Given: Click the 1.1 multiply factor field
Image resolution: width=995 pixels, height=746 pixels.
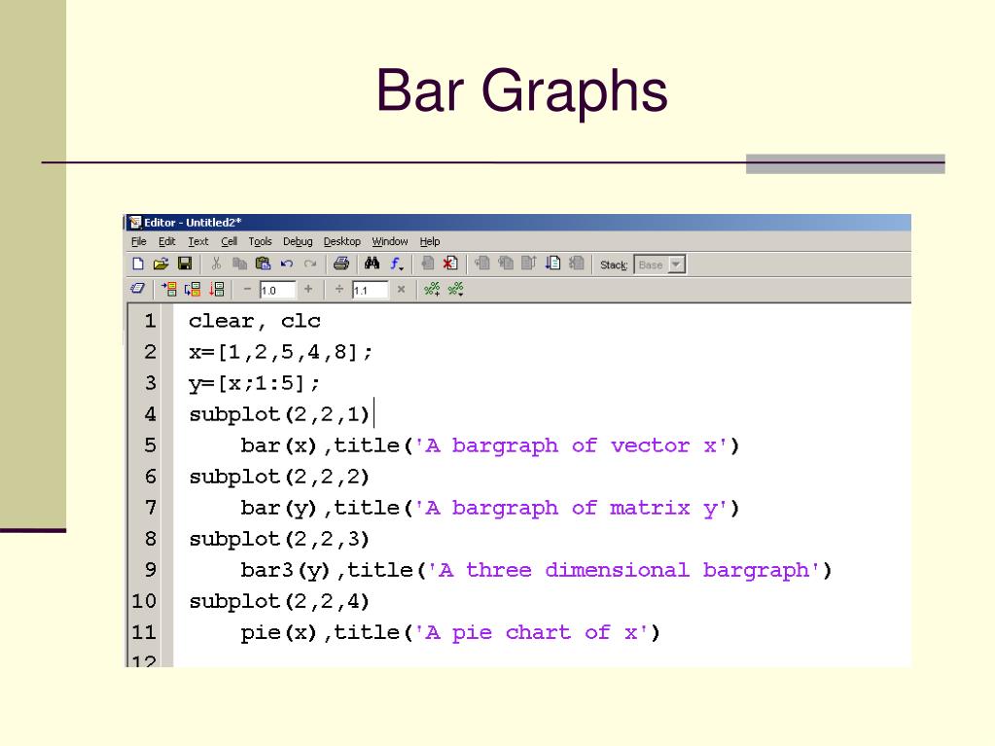Looking at the screenshot, I should (369, 290).
